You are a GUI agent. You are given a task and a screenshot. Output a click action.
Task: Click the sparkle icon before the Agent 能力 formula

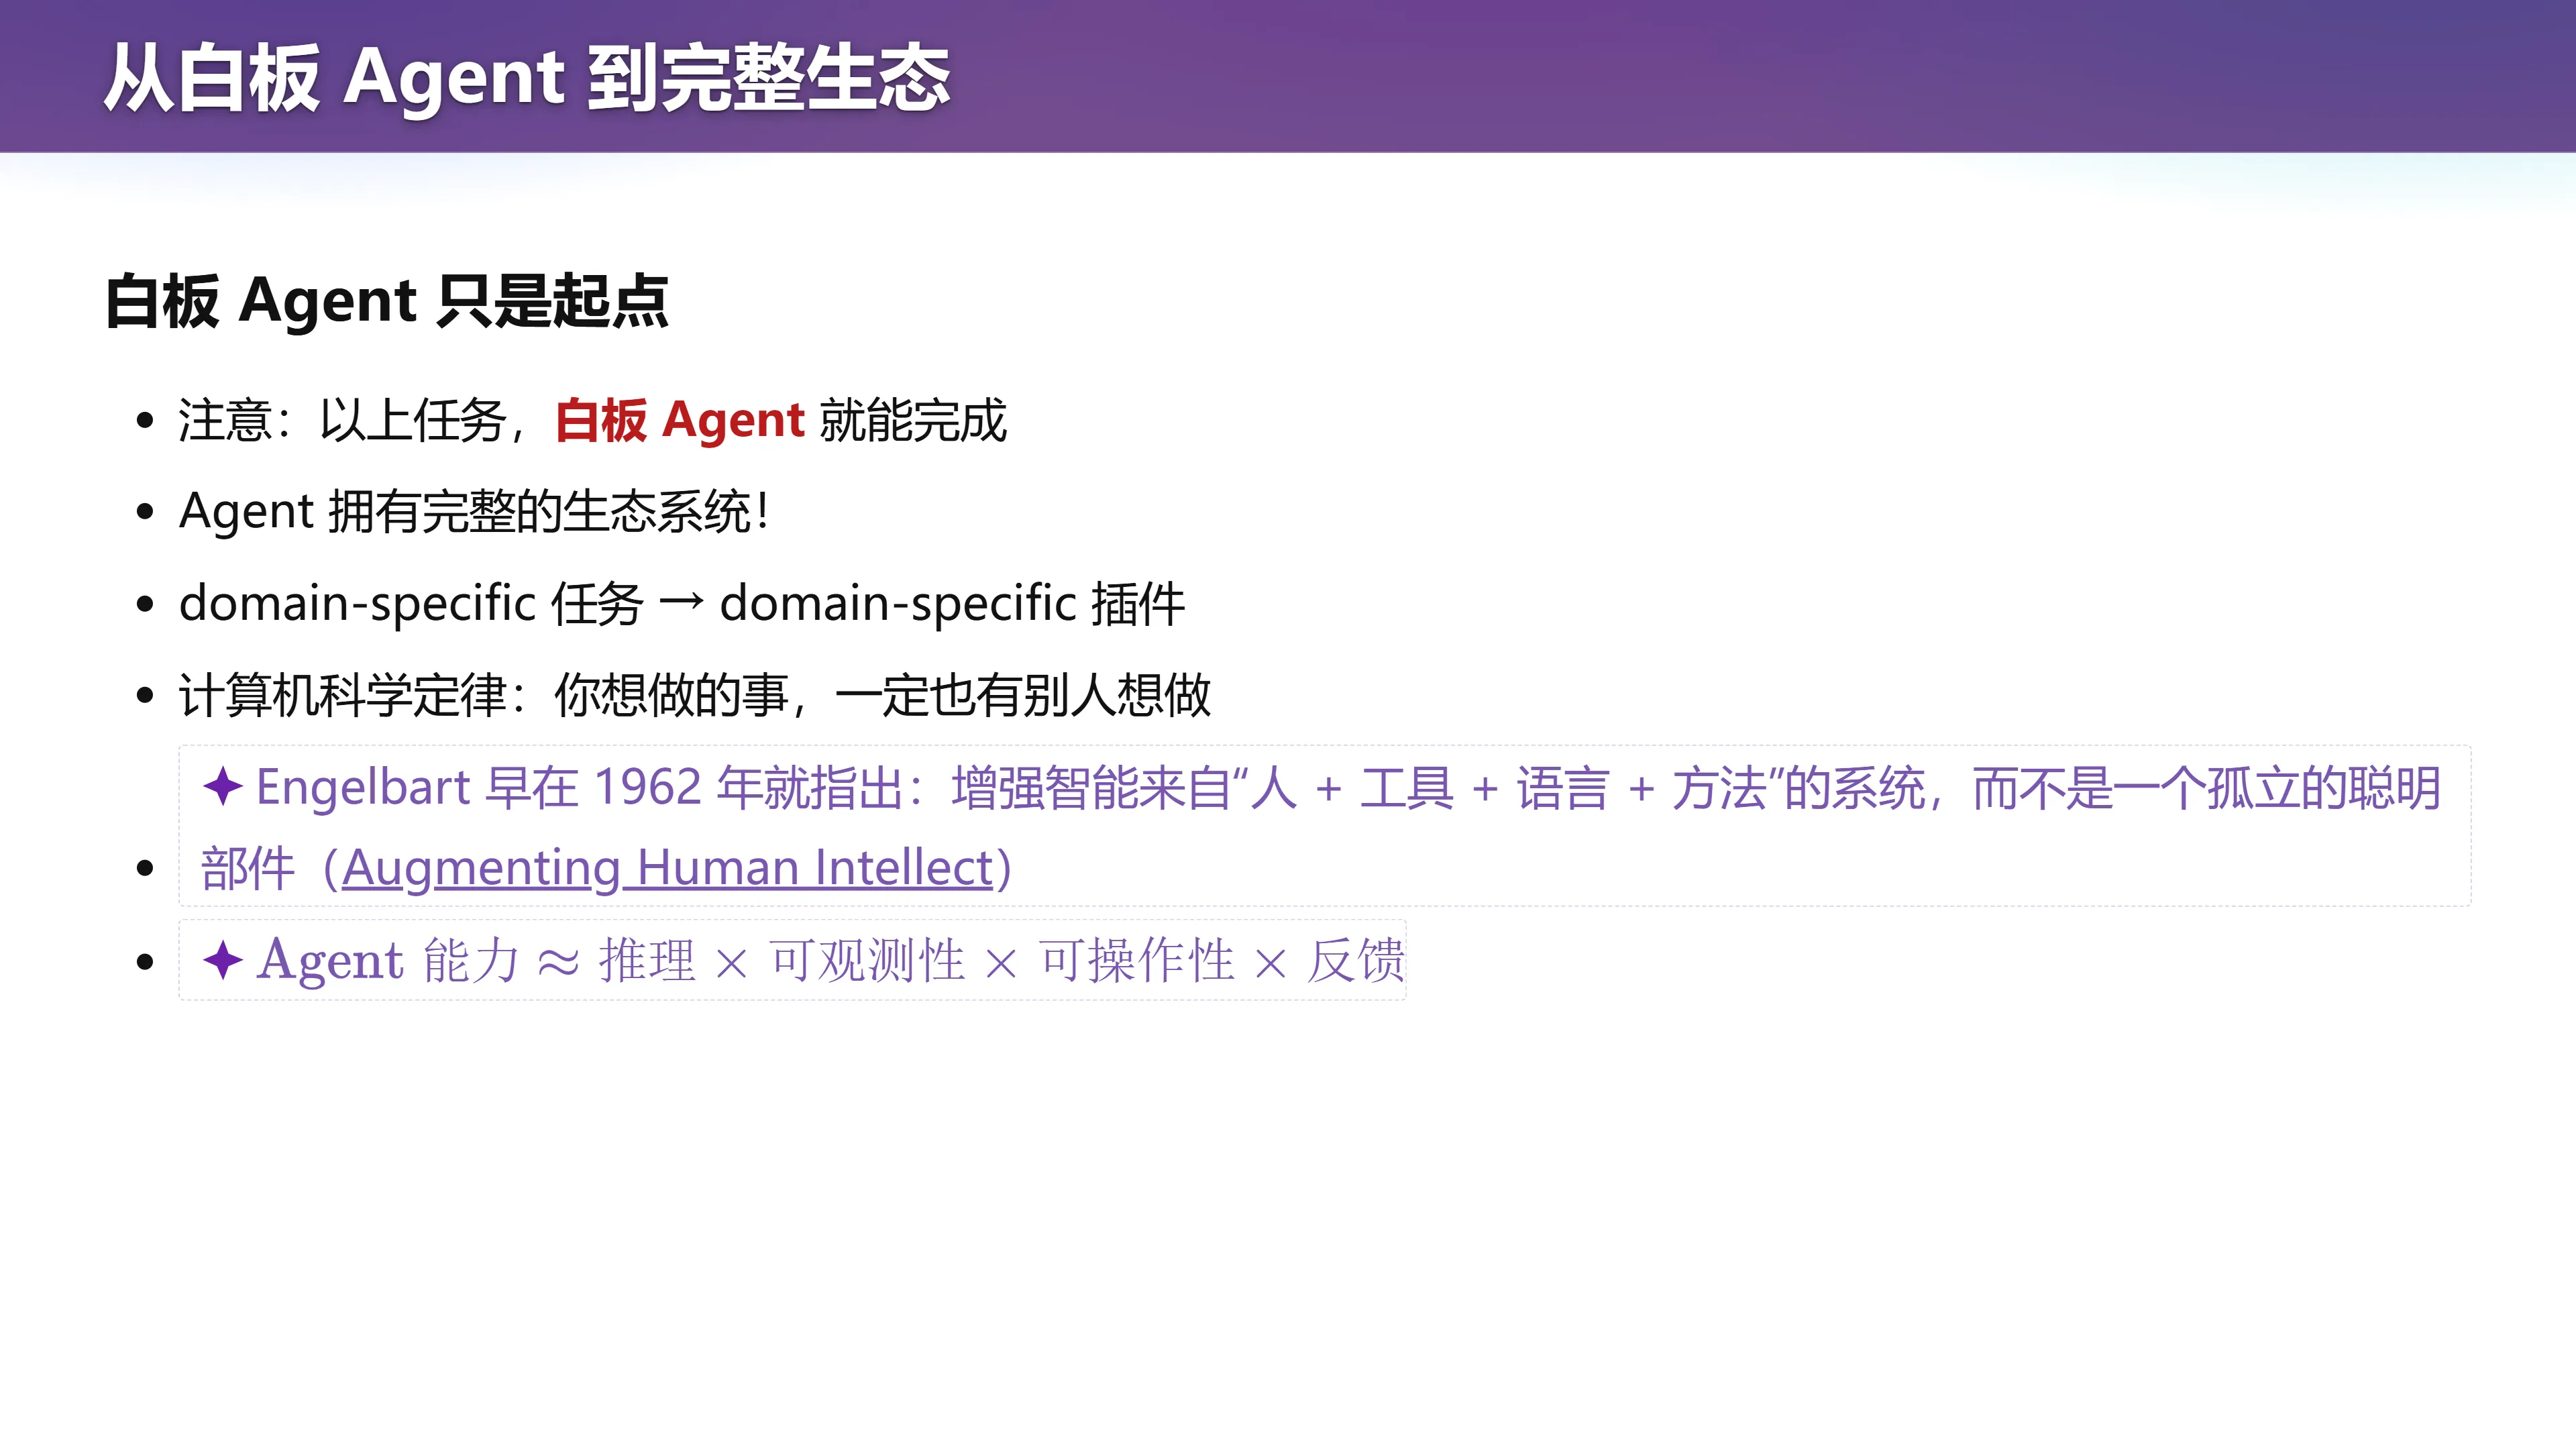coord(222,960)
